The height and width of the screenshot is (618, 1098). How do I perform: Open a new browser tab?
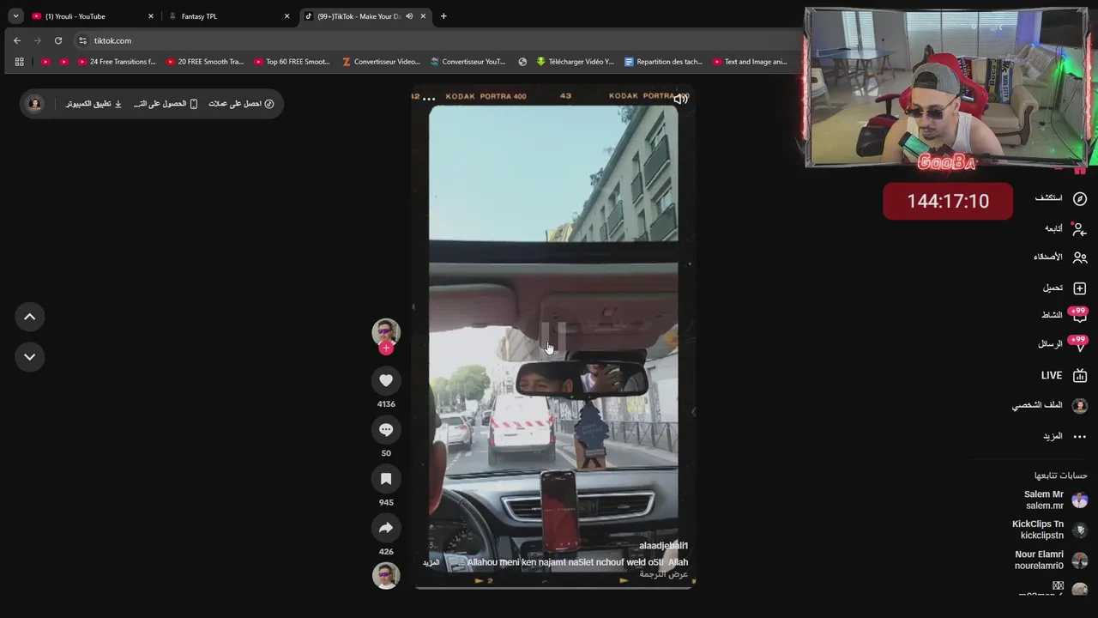[x=443, y=16]
